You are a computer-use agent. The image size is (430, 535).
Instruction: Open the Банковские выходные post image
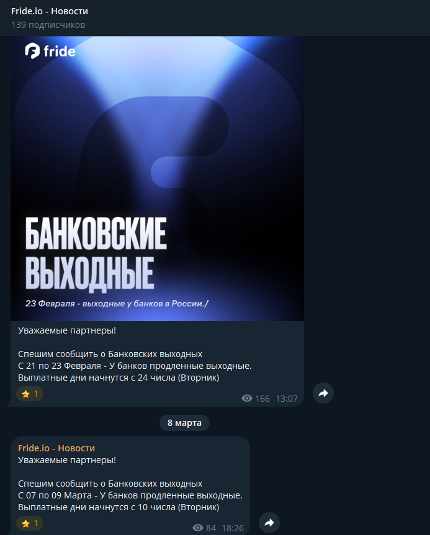pos(157,179)
